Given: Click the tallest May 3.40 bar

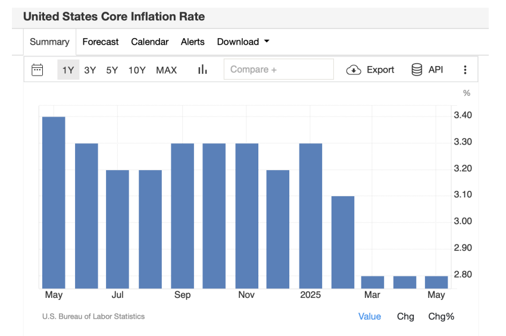Looking at the screenshot, I should coord(54,203).
